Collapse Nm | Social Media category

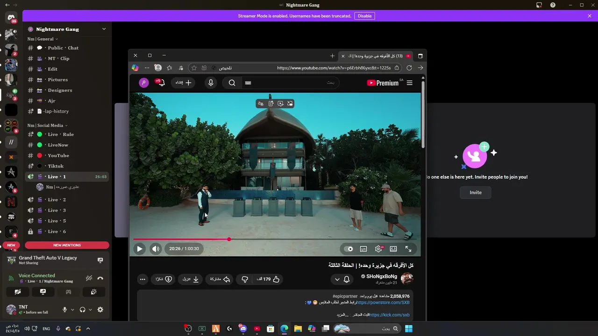coord(47,126)
